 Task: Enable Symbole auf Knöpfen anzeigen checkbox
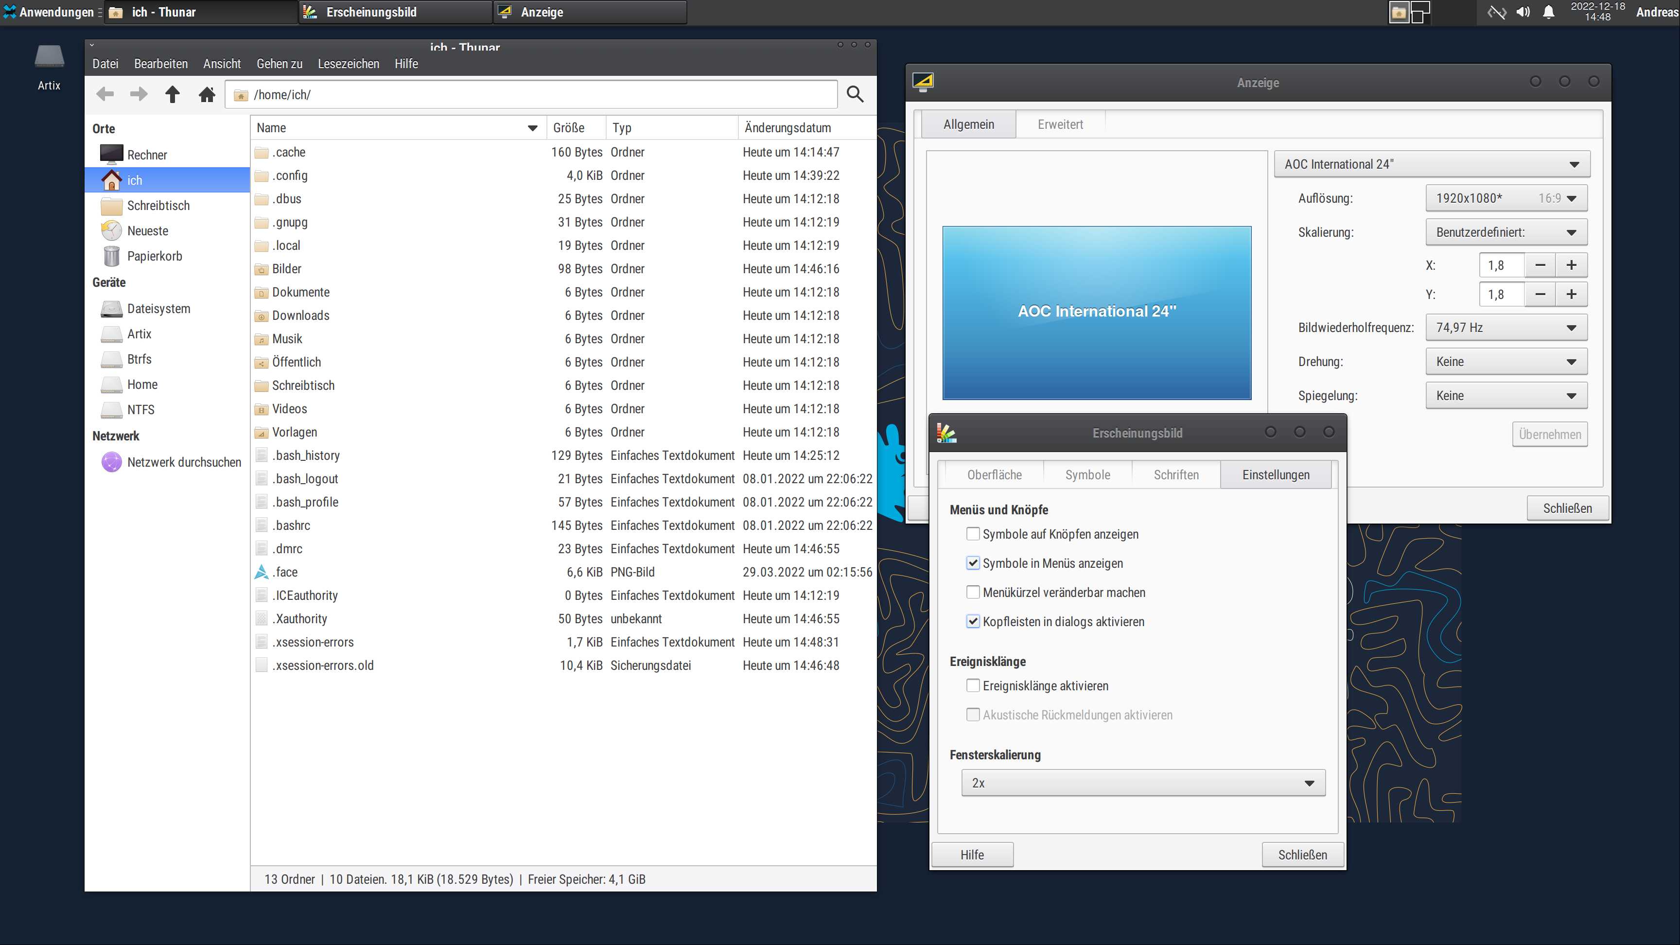(x=972, y=534)
